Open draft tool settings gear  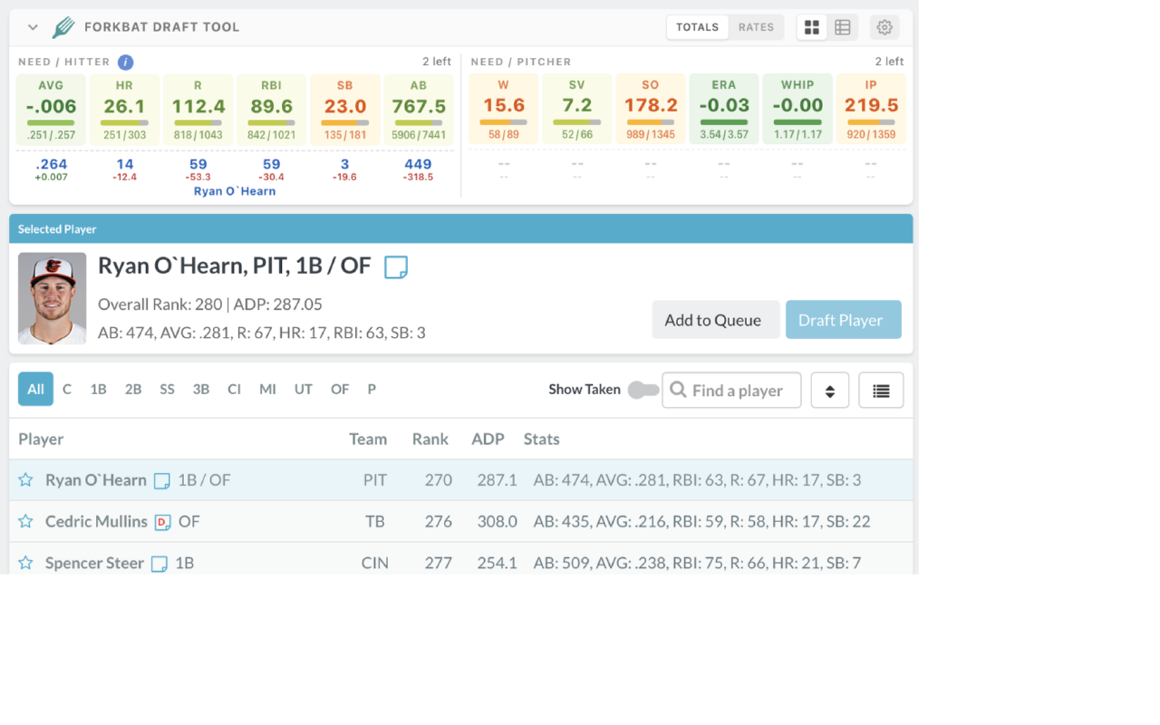(884, 27)
